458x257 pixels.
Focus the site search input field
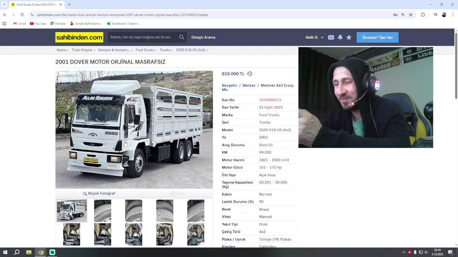coord(143,37)
